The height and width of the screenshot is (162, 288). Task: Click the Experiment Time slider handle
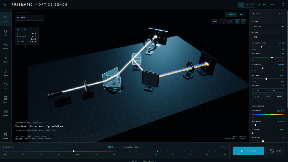tap(157, 151)
